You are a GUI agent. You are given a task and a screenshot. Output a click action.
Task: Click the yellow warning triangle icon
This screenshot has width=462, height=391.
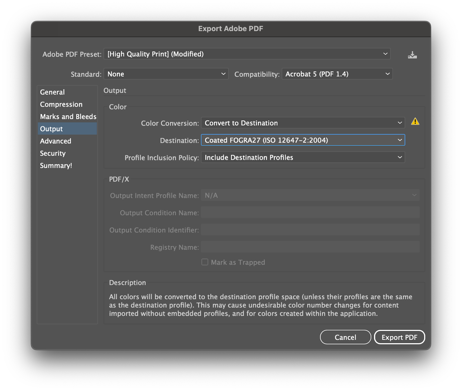coord(415,122)
